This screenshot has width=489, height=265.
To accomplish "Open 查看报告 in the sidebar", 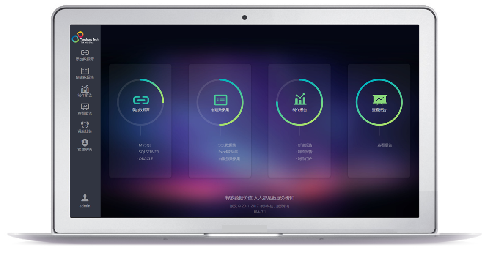I will (x=85, y=109).
